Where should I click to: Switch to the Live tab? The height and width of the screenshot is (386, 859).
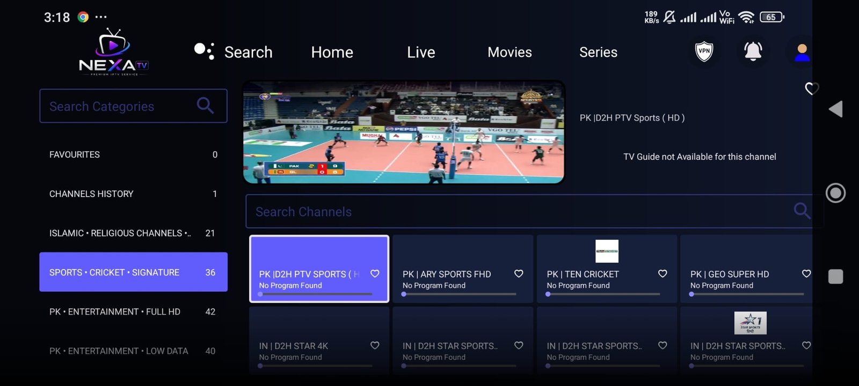(421, 52)
